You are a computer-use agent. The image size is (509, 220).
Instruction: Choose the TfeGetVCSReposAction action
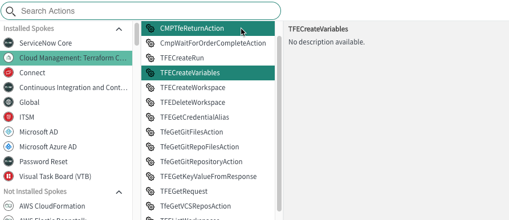pyautogui.click(x=207, y=206)
